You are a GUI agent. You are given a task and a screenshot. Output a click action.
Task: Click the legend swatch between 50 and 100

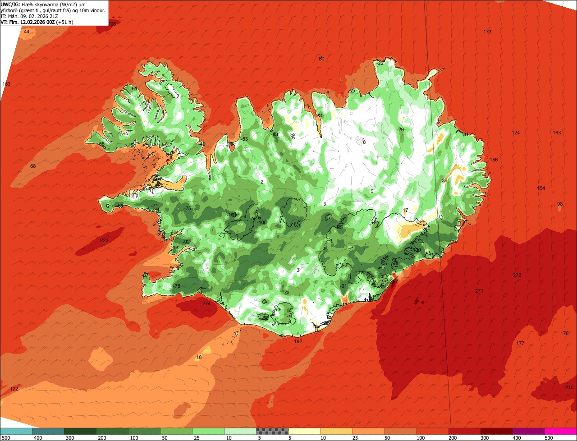click(401, 431)
